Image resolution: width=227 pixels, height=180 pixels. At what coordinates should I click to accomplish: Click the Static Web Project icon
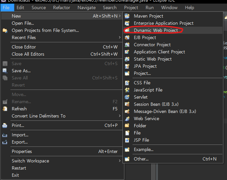point(127,59)
